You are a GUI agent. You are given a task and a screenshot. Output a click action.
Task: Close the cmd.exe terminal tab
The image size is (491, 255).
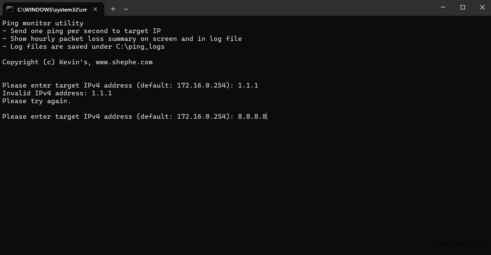(95, 9)
